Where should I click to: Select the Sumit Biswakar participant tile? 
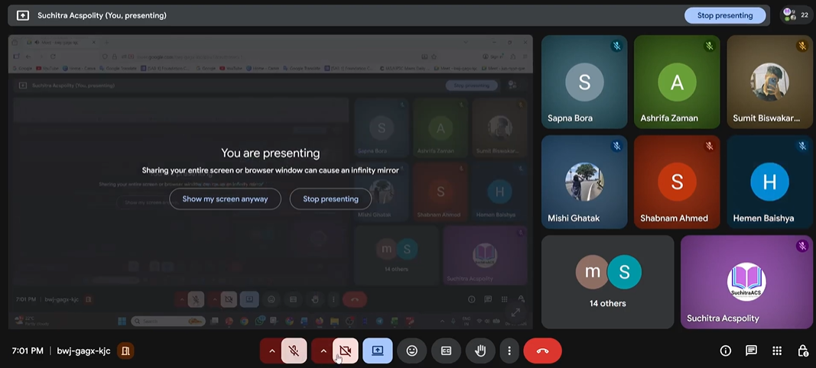pos(769,82)
